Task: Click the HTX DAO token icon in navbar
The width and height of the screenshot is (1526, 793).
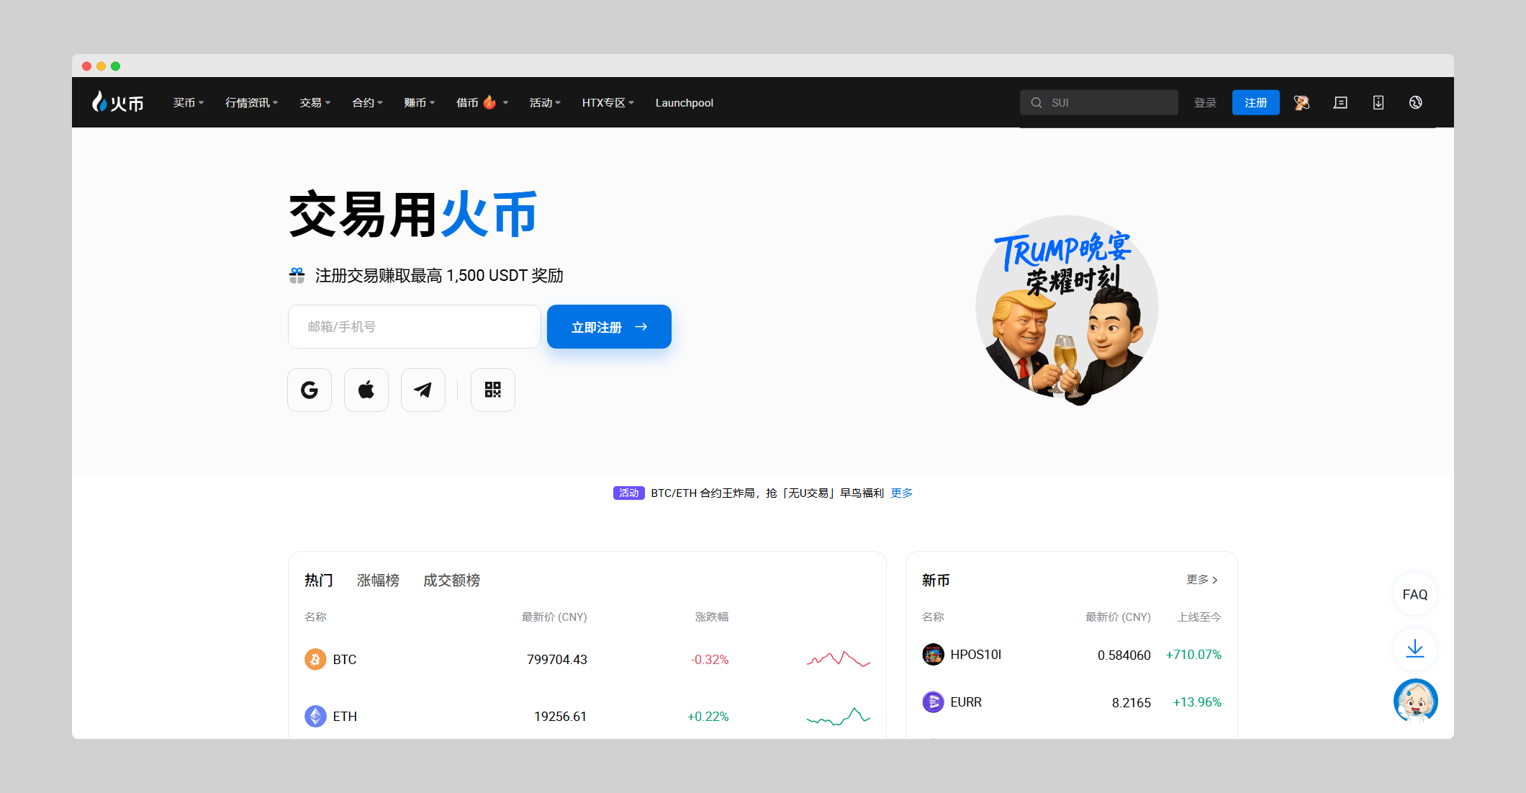Action: pyautogui.click(x=1301, y=102)
